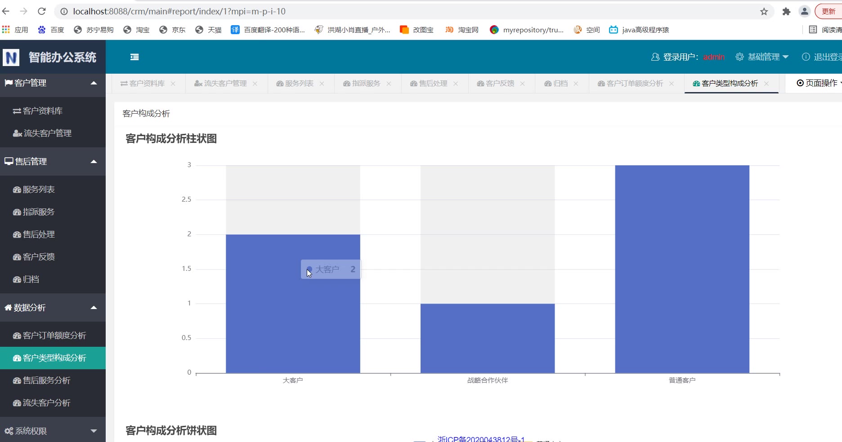Switch to the 客户反馈 tab

coord(496,84)
